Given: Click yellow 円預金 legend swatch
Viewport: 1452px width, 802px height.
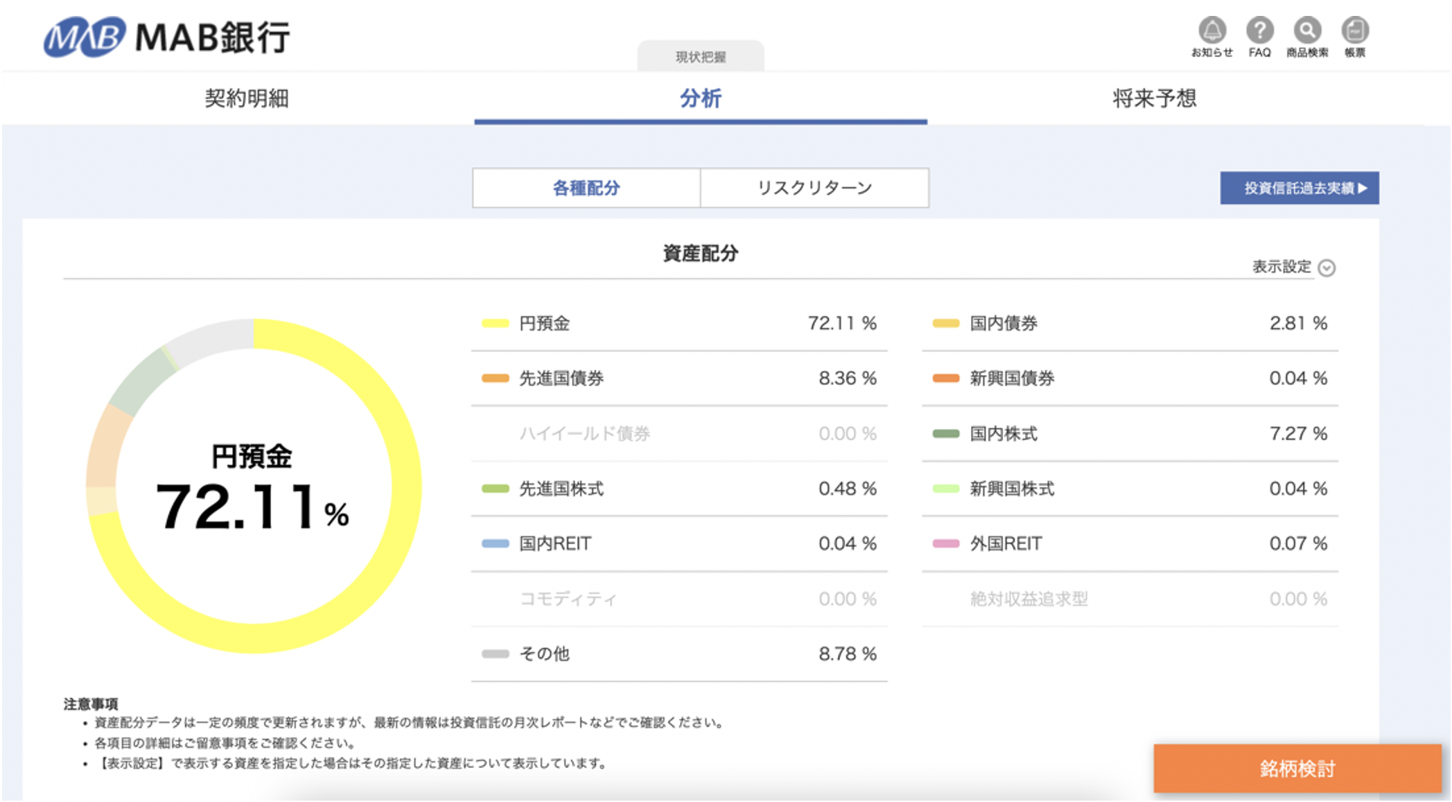Looking at the screenshot, I should pos(495,323).
